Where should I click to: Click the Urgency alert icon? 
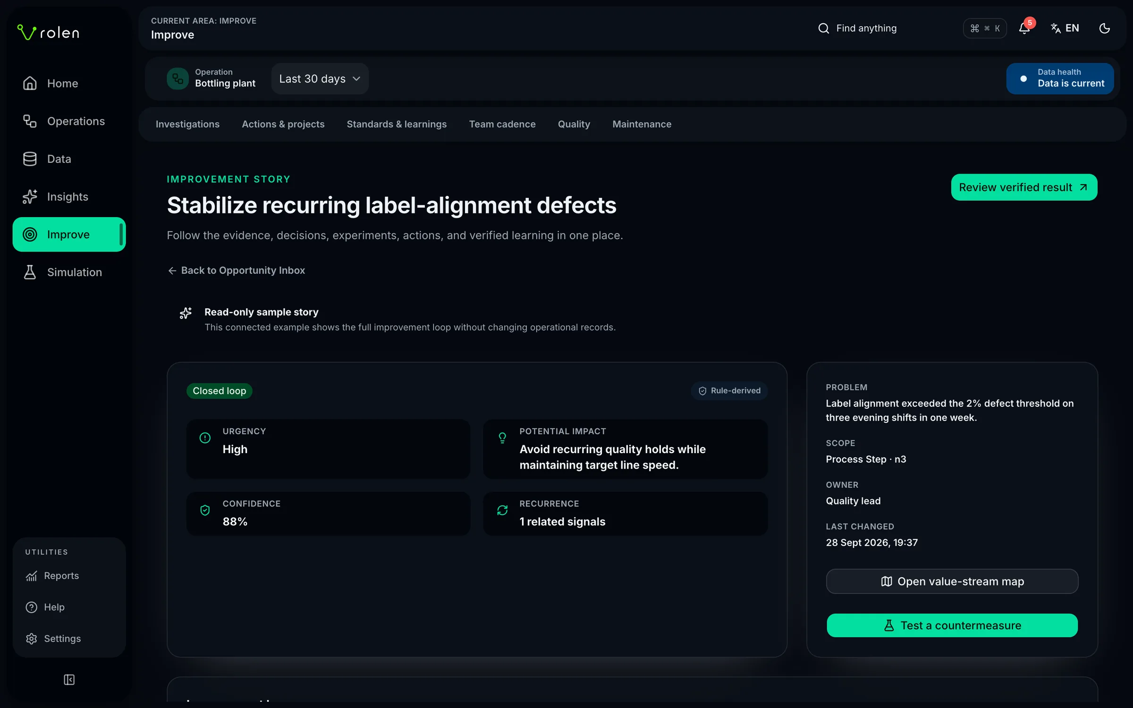(205, 438)
